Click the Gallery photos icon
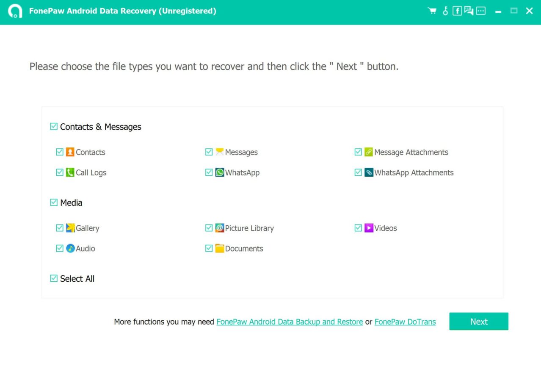Screen dimensions: 541x366 [70, 228]
